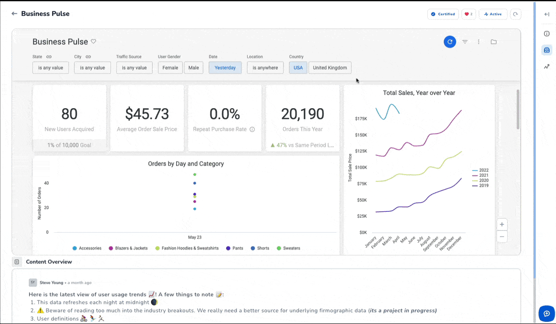Toggle the filters icon

click(x=465, y=42)
